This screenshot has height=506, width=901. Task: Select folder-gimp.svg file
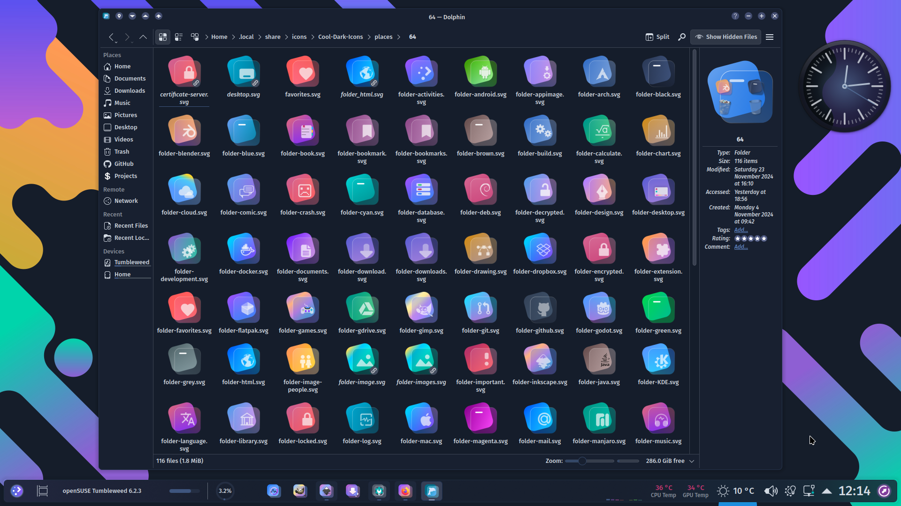[x=421, y=313]
